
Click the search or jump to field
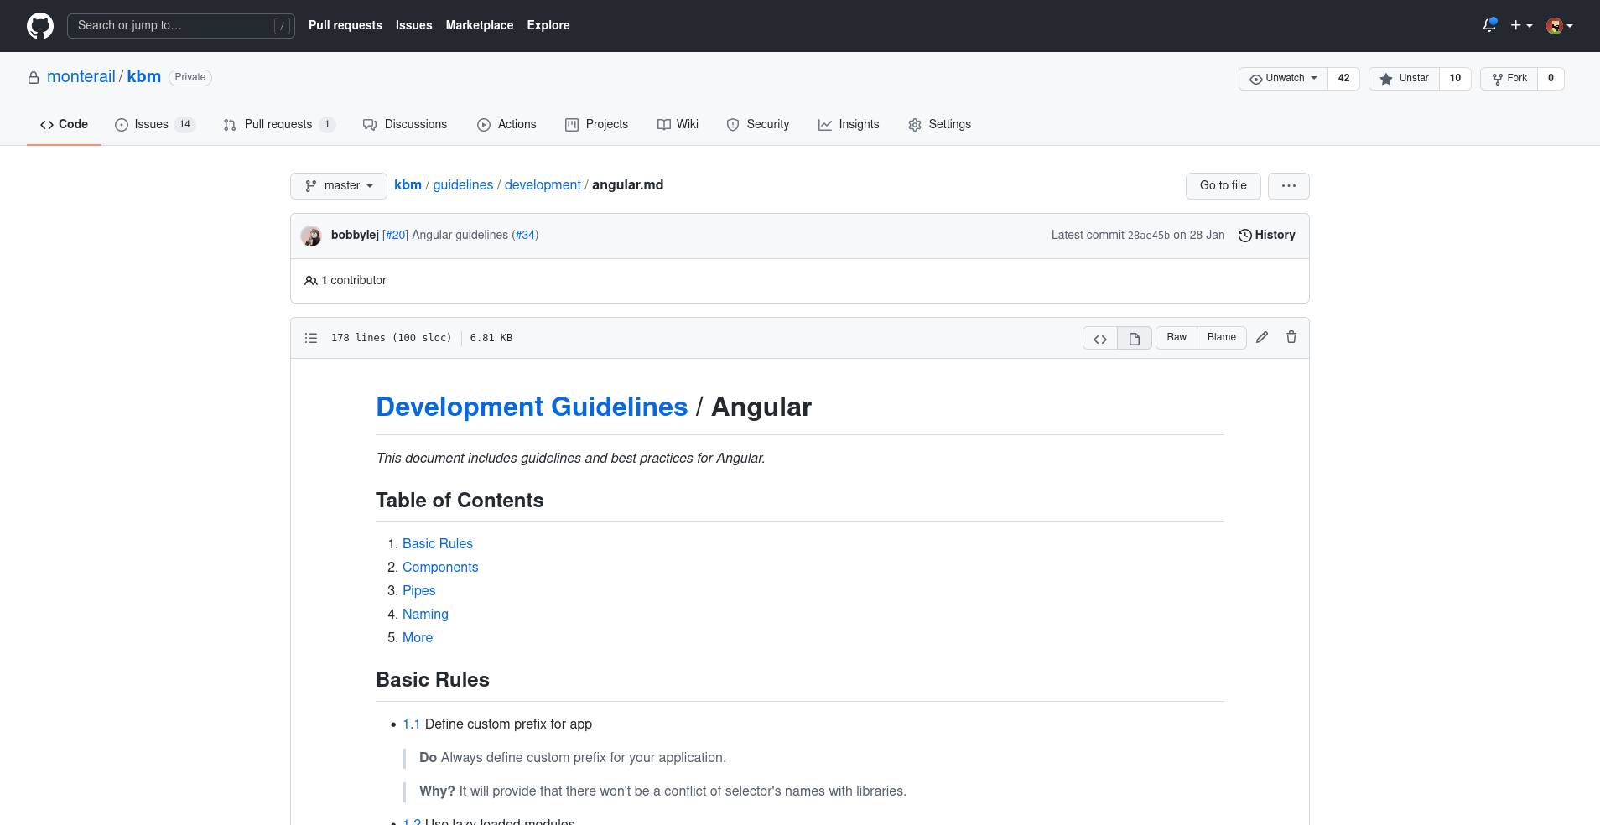point(180,26)
